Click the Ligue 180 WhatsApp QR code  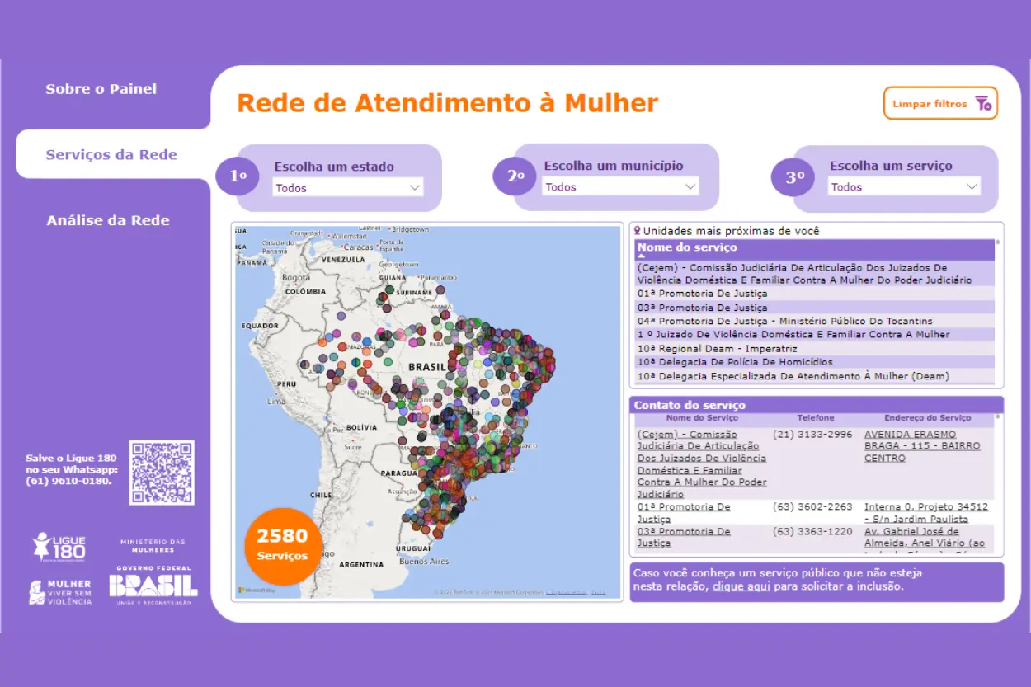pos(162,473)
